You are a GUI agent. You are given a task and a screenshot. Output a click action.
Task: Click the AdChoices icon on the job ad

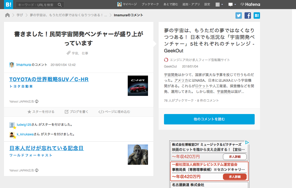[247, 143]
